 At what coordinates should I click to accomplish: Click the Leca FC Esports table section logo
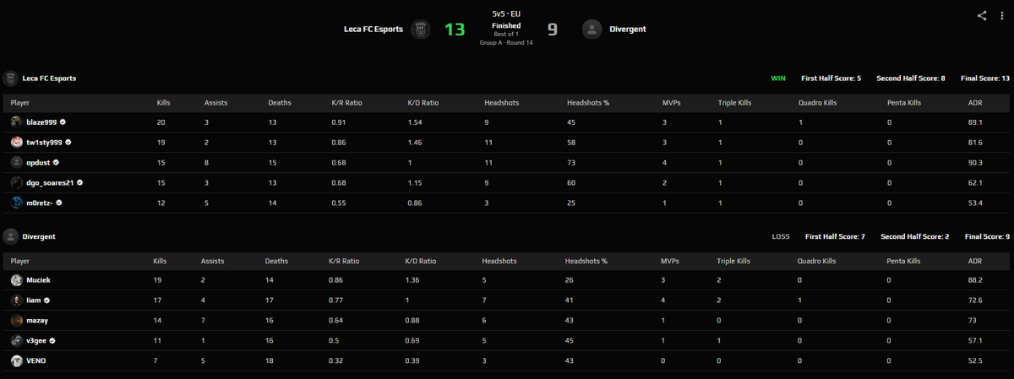coord(11,78)
